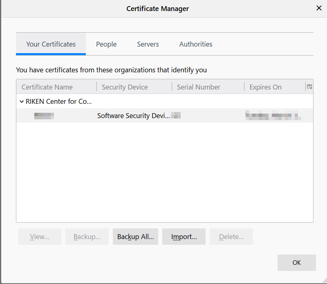Sort certificates by Security Device
The width and height of the screenshot is (327, 284).
(x=125, y=87)
